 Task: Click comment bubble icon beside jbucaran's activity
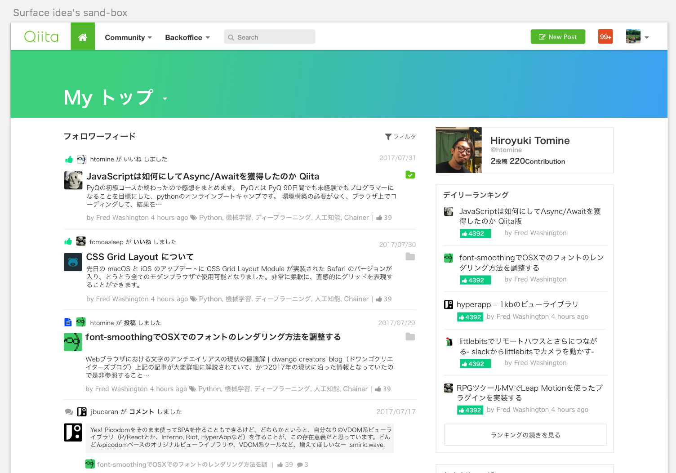[x=69, y=412]
